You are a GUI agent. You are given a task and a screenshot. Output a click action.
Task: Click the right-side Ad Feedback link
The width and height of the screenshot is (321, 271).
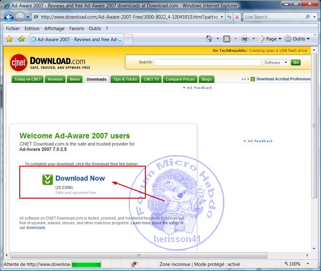[258, 141]
